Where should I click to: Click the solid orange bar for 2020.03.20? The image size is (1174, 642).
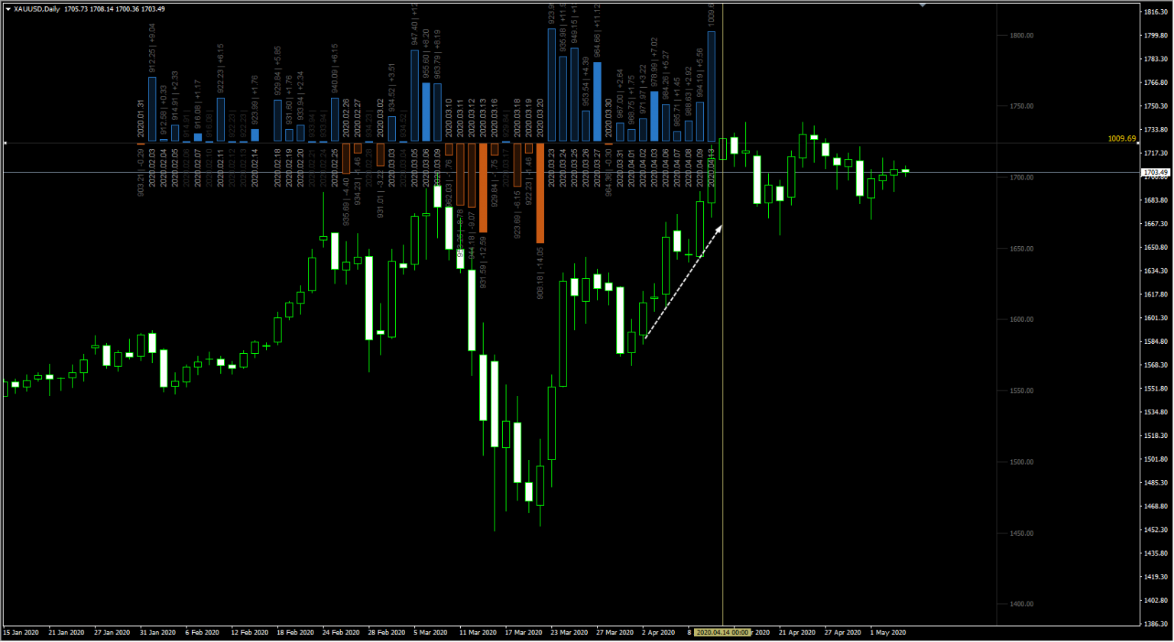tap(540, 193)
